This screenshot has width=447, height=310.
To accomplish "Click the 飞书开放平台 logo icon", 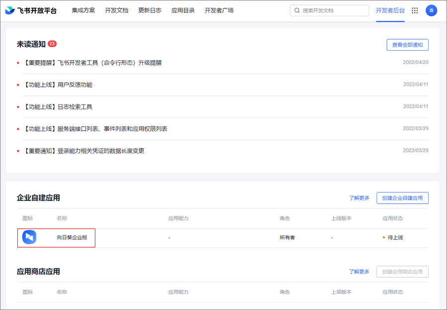I will point(10,10).
